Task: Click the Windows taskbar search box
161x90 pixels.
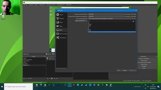Action: 18,86
